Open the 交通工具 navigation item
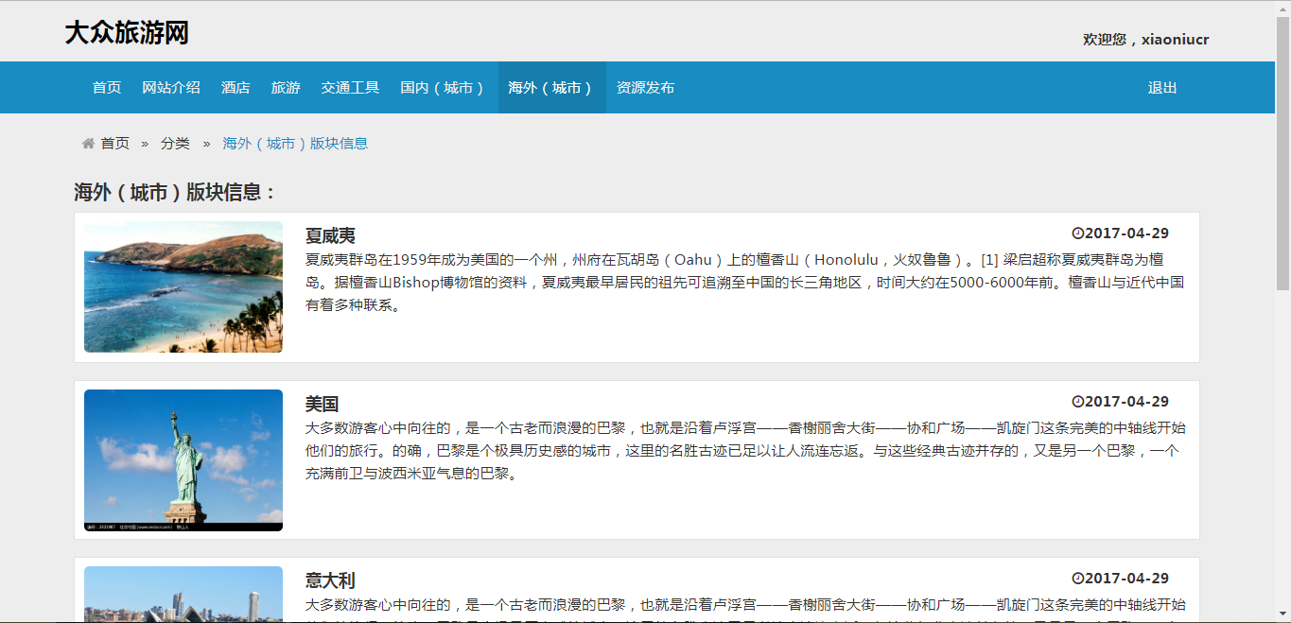 click(350, 88)
